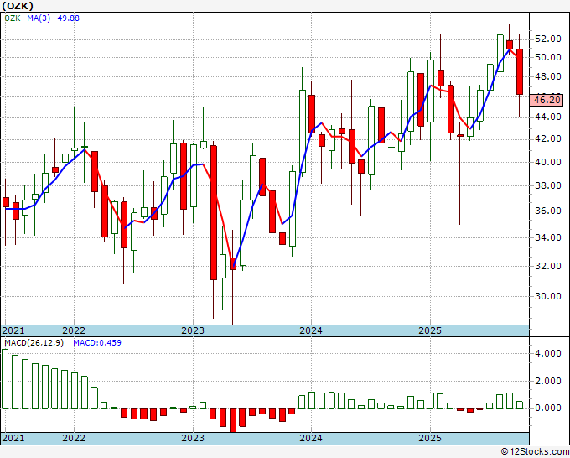The width and height of the screenshot is (570, 458).
Task: Click the MACD:0.459 value label
Action: click(x=97, y=343)
